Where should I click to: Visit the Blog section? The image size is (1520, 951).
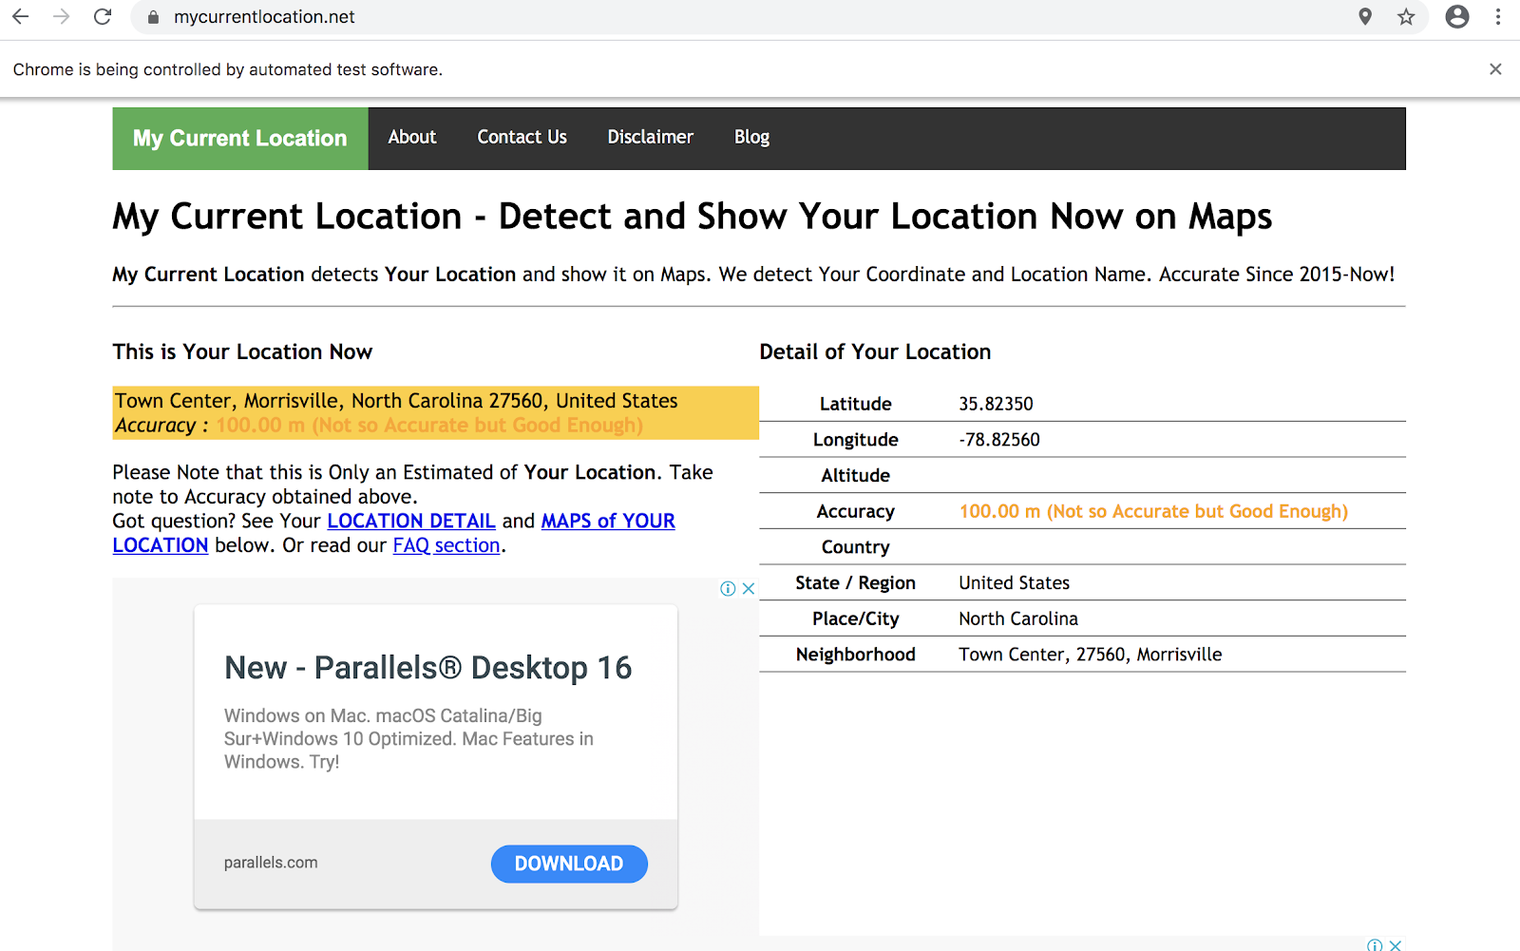(751, 138)
